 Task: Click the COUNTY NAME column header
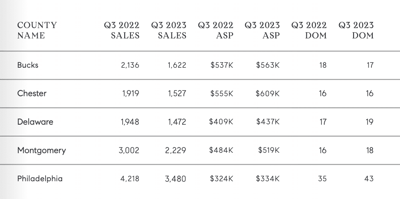point(37,30)
